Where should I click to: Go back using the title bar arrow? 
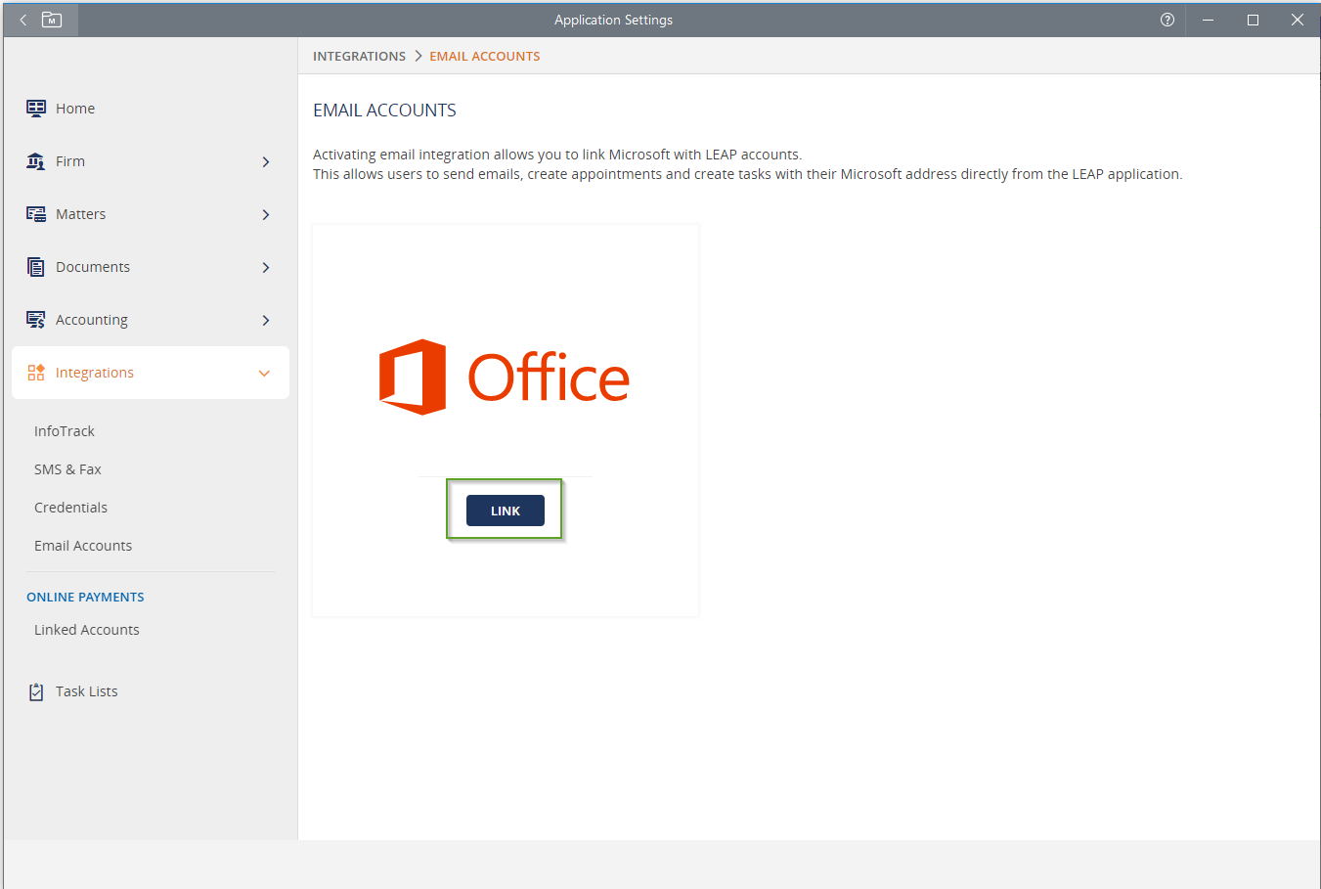coord(23,20)
